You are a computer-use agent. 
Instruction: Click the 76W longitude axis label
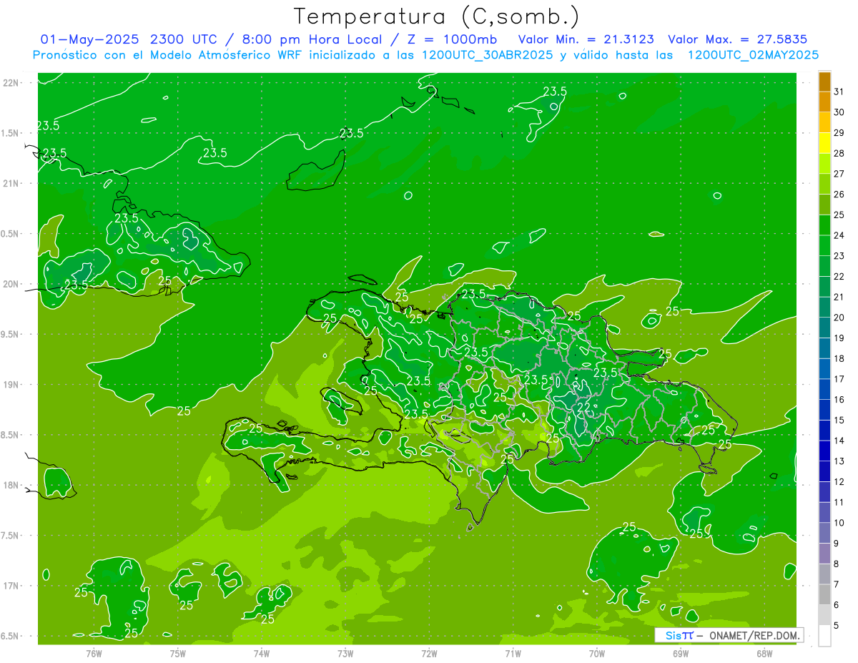coord(94,654)
